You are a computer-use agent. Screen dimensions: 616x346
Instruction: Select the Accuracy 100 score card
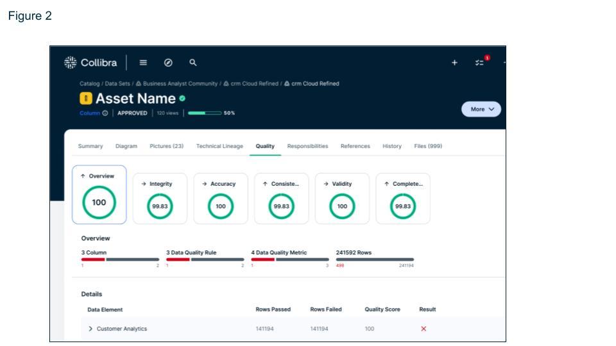tap(221, 199)
